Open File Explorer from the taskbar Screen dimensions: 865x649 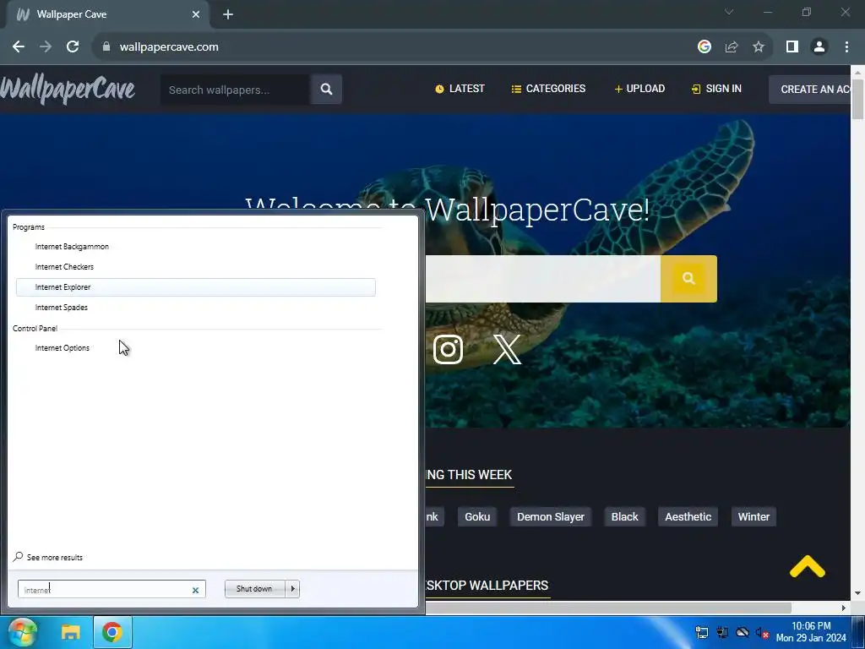click(71, 632)
